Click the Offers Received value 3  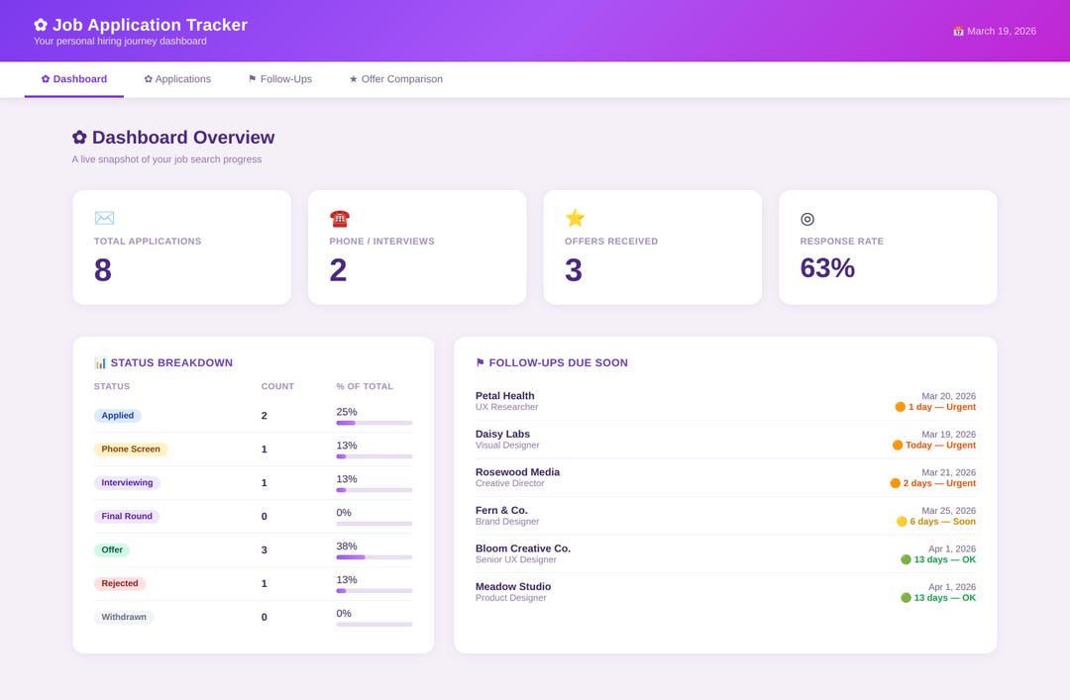pos(574,270)
